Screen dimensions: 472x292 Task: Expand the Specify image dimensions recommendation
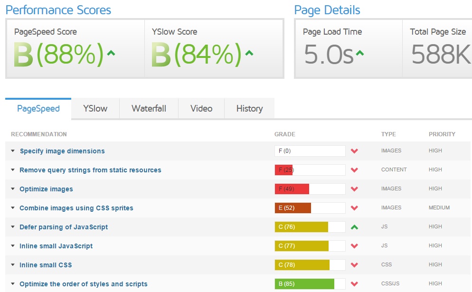click(13, 151)
